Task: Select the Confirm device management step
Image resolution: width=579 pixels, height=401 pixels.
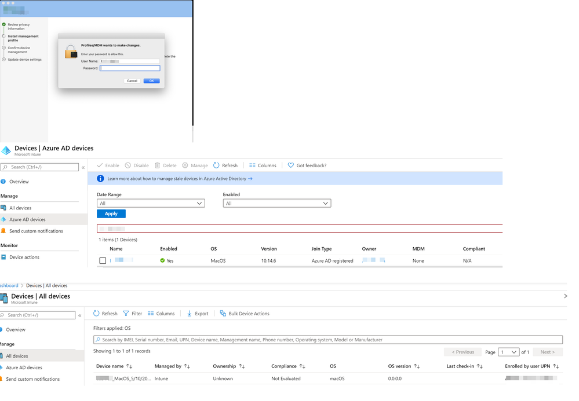Action: point(19,50)
